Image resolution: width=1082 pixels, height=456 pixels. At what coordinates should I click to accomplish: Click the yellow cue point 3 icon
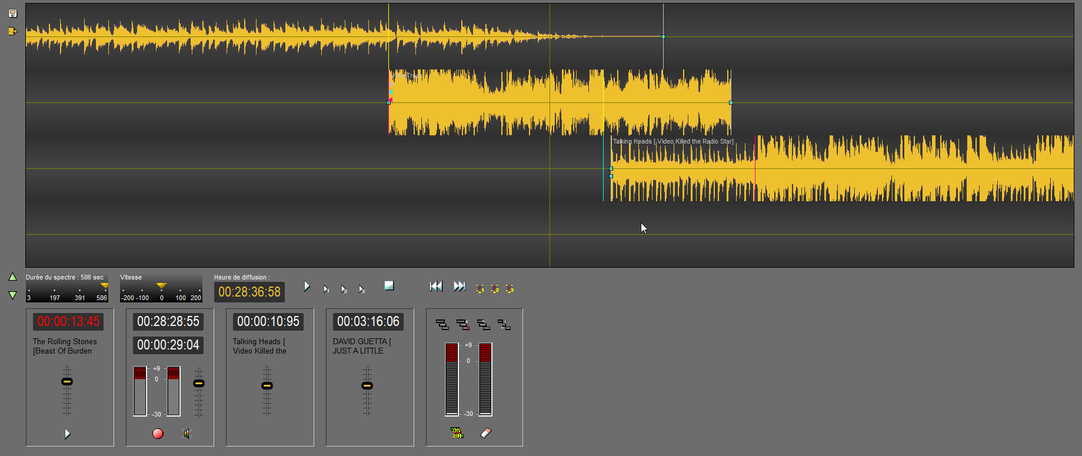(x=510, y=288)
